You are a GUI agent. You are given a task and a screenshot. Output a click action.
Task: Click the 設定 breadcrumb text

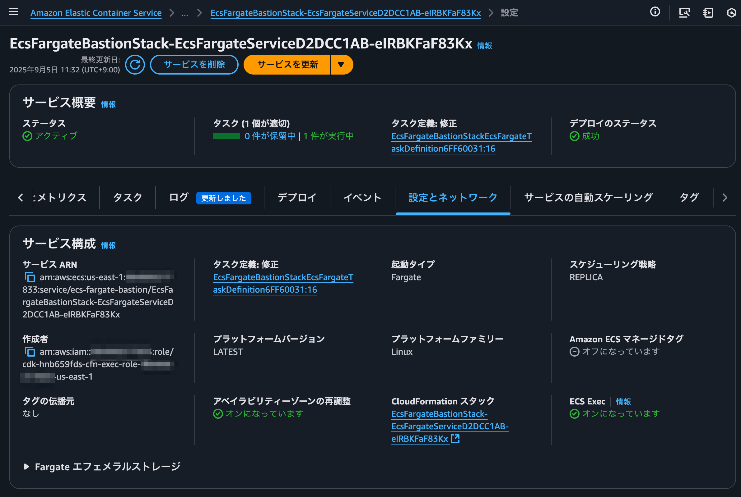[x=510, y=13]
